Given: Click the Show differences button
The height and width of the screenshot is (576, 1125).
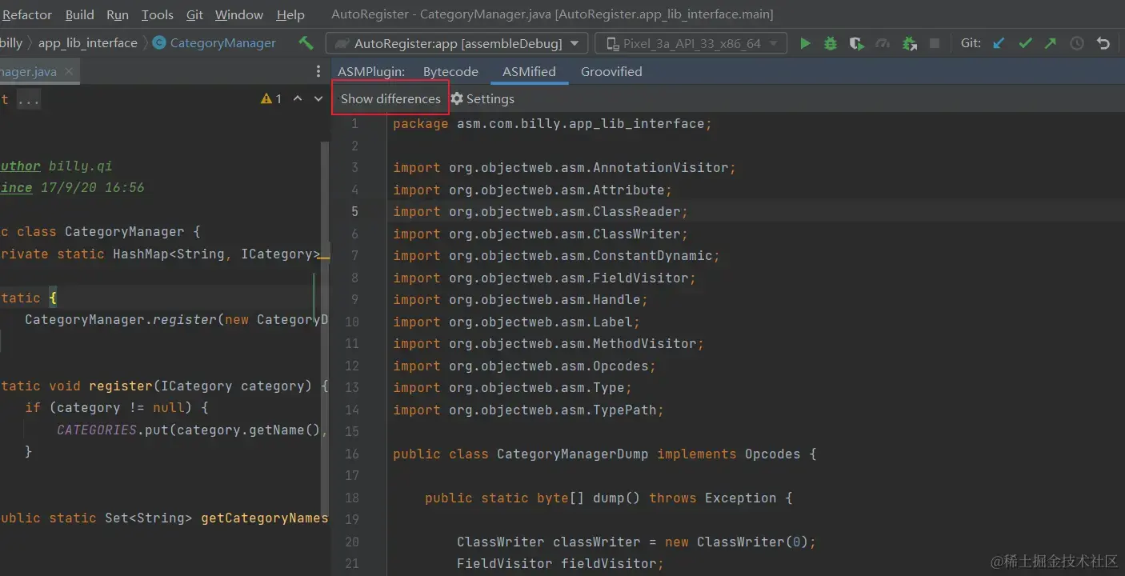Looking at the screenshot, I should 390,99.
